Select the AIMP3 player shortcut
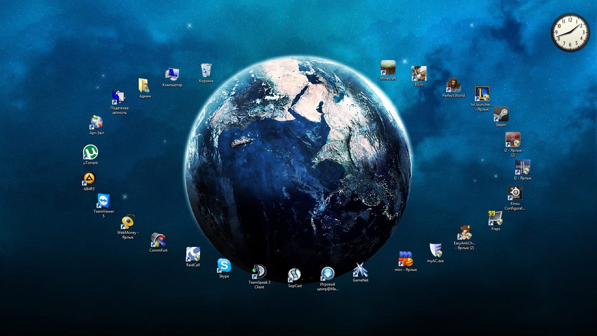597x336 pixels. tap(89, 179)
